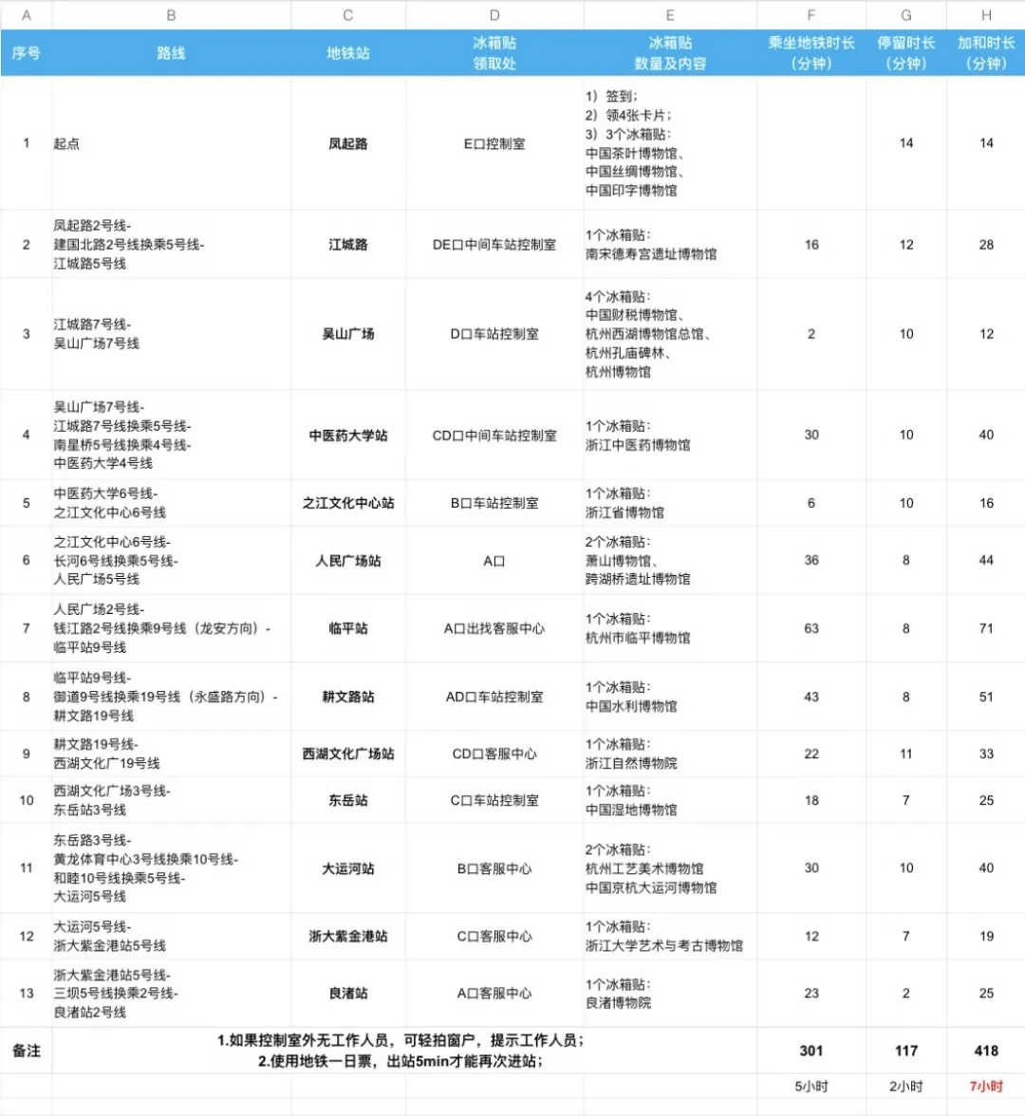This screenshot has width=1025, height=1116.
Task: Select the 吴山广场 station cell
Action: [348, 334]
